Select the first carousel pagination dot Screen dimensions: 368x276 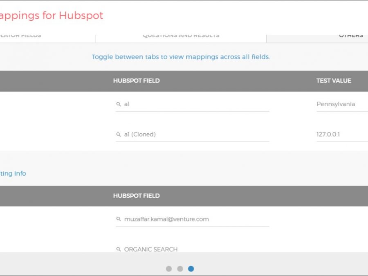point(169,269)
